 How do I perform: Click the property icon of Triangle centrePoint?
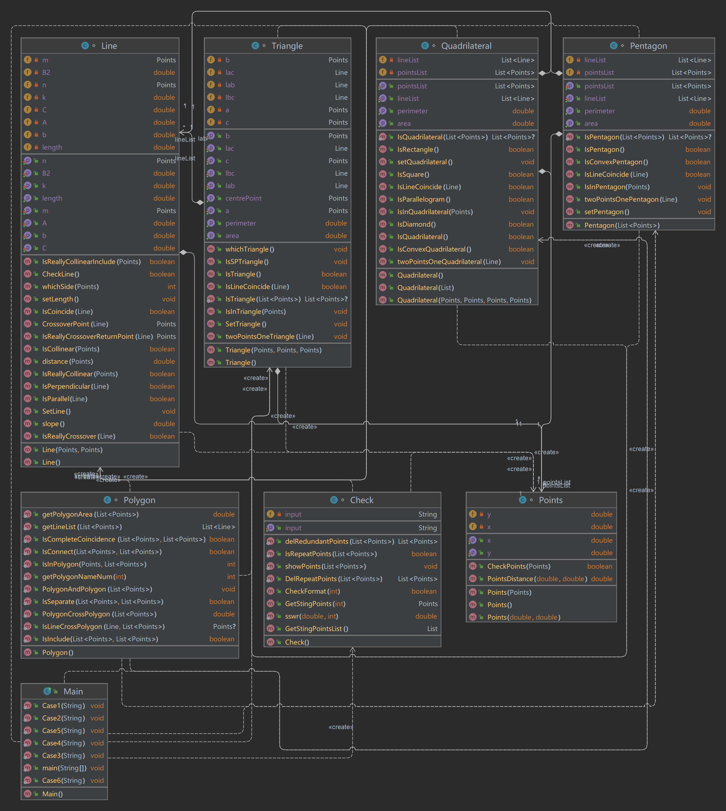(x=211, y=198)
